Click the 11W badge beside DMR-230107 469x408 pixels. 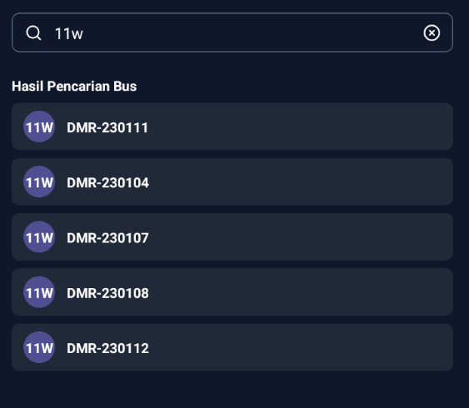click(x=39, y=237)
